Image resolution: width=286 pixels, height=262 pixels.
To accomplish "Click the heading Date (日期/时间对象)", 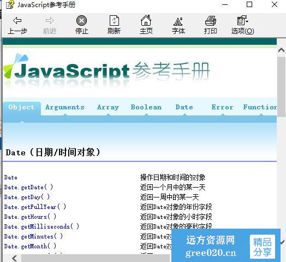I will 53,153.
